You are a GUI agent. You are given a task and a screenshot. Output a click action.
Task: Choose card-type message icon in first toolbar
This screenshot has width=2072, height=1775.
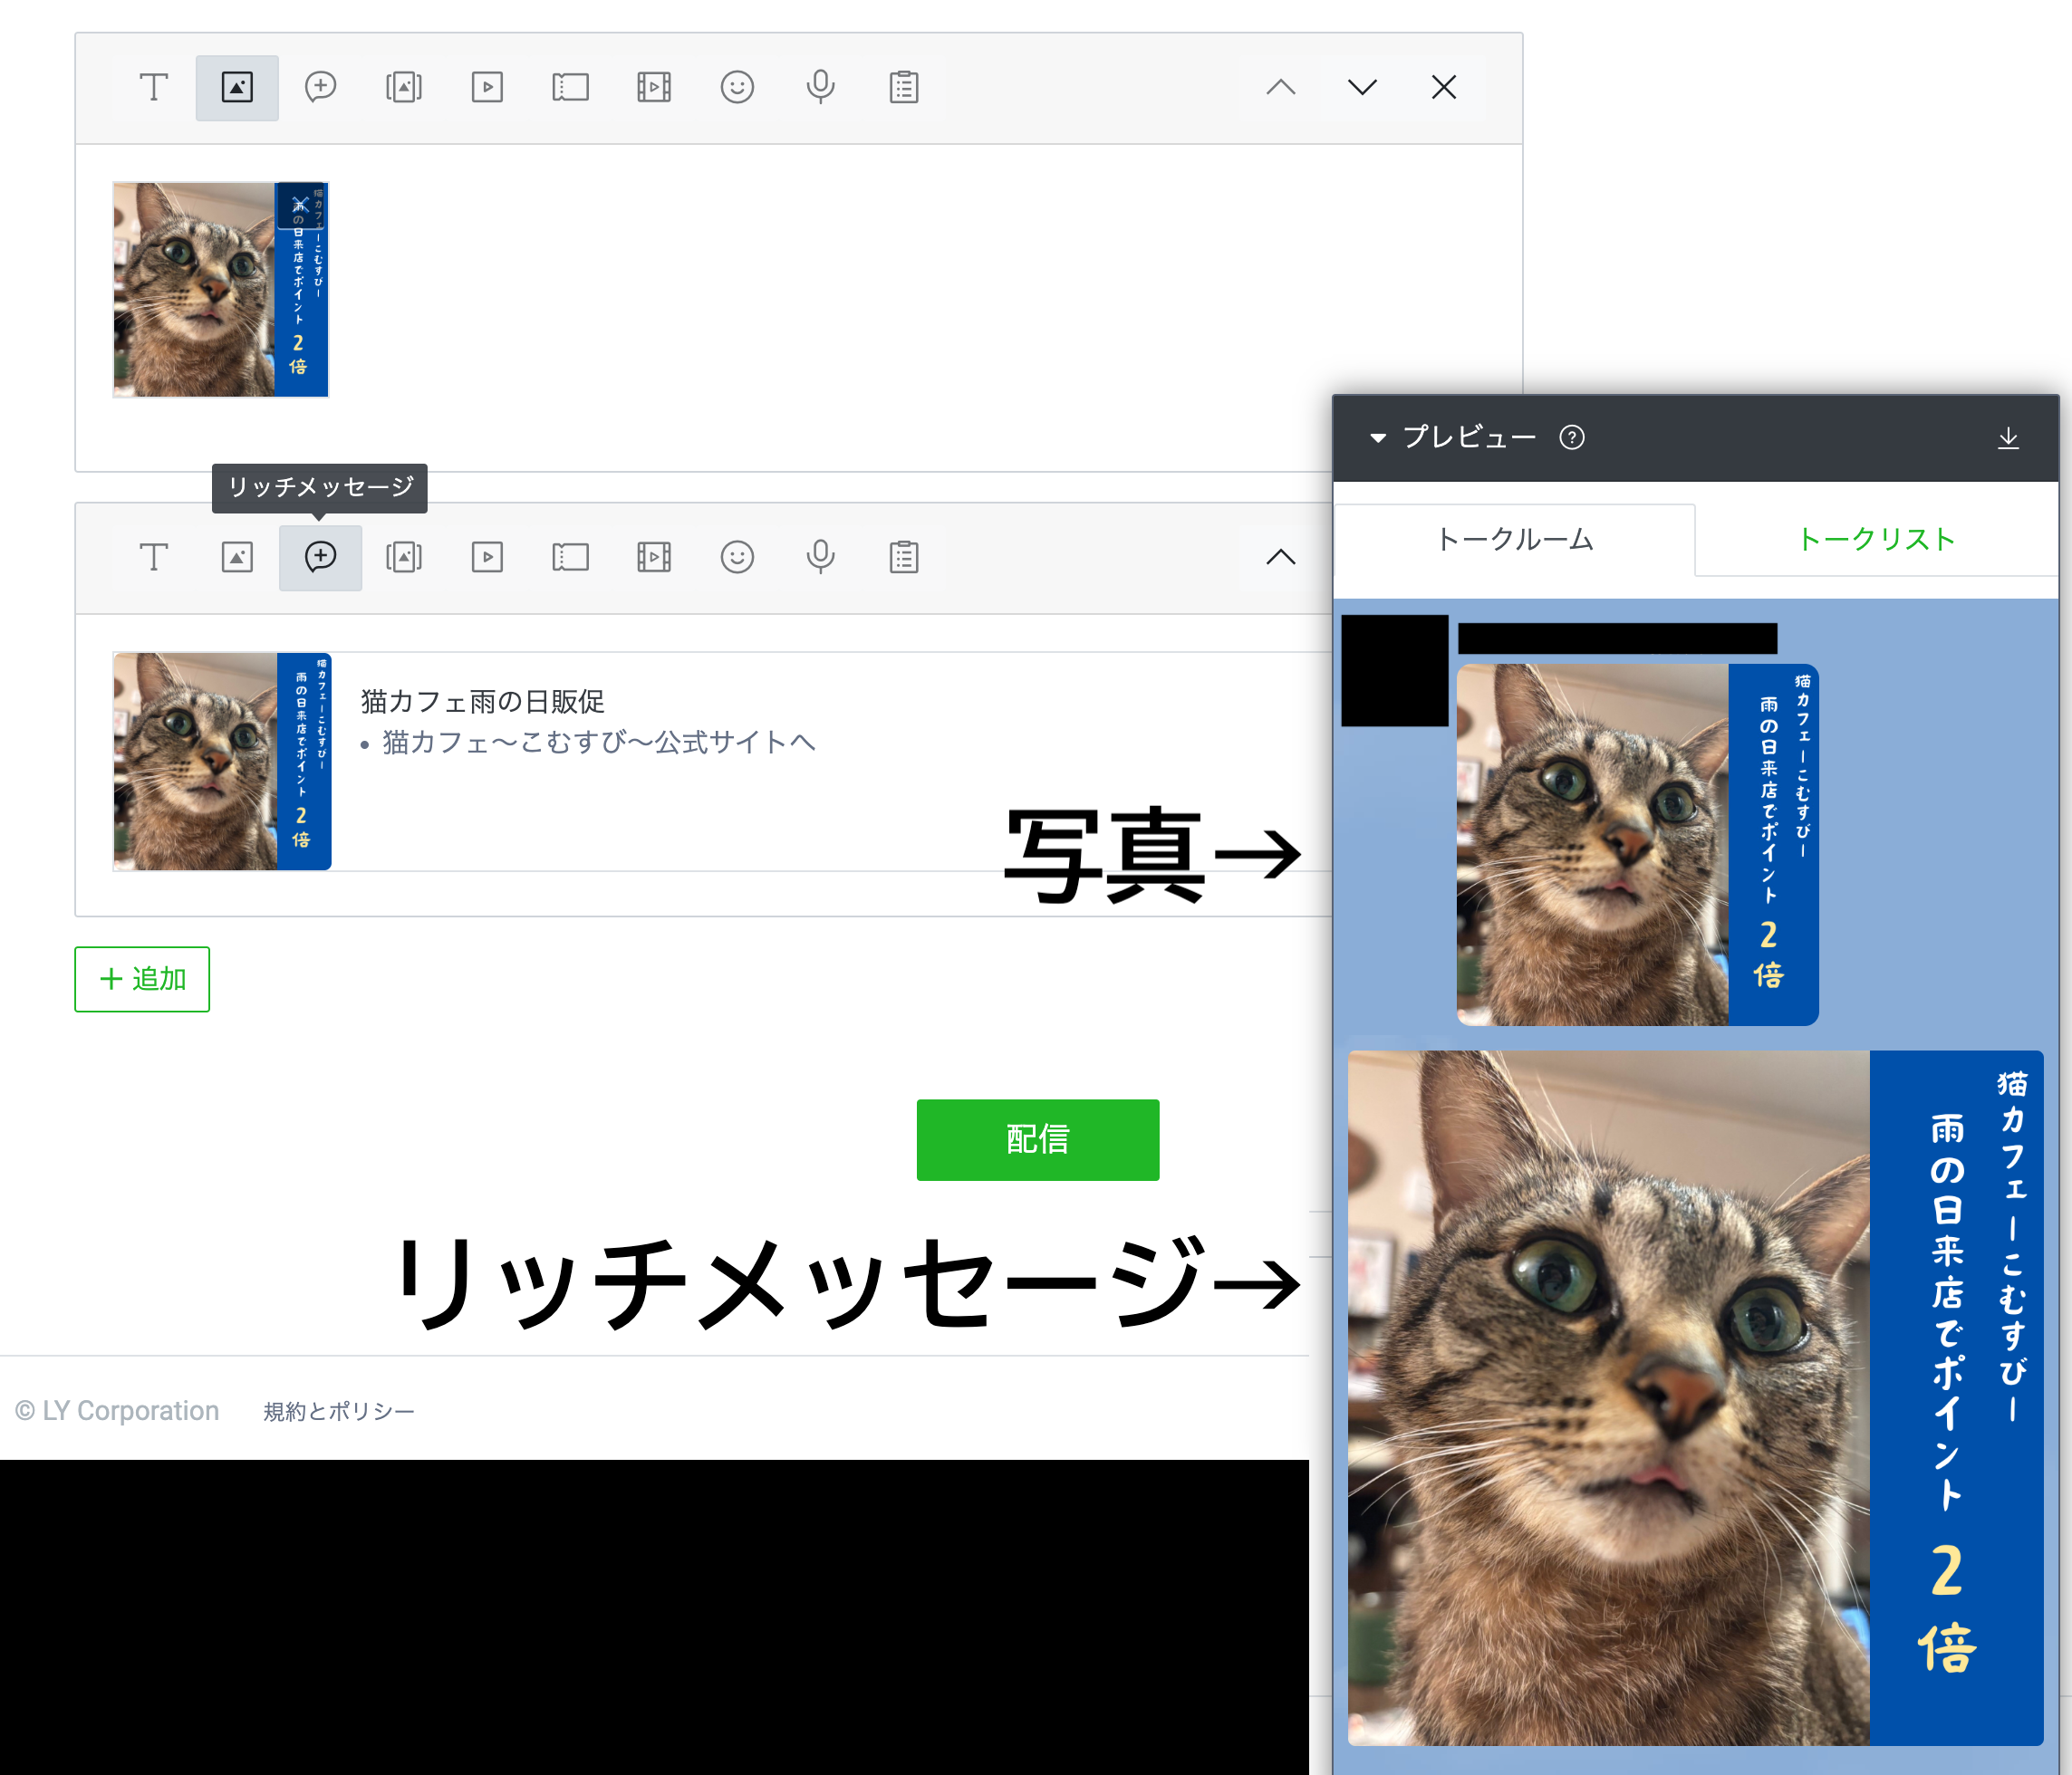[x=403, y=88]
